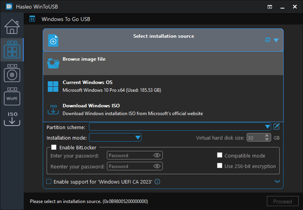Click the 'Please select an installation source' status message
Image resolution: width=303 pixels, height=210 pixels.
(89, 201)
